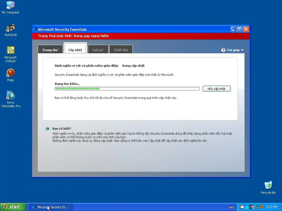Click the Bạn có biết? heading
Screen dimensions: 282x211
point(62,129)
